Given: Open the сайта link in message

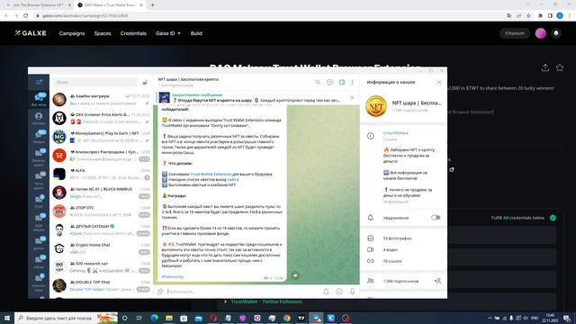Looking at the screenshot, I should tap(233, 180).
